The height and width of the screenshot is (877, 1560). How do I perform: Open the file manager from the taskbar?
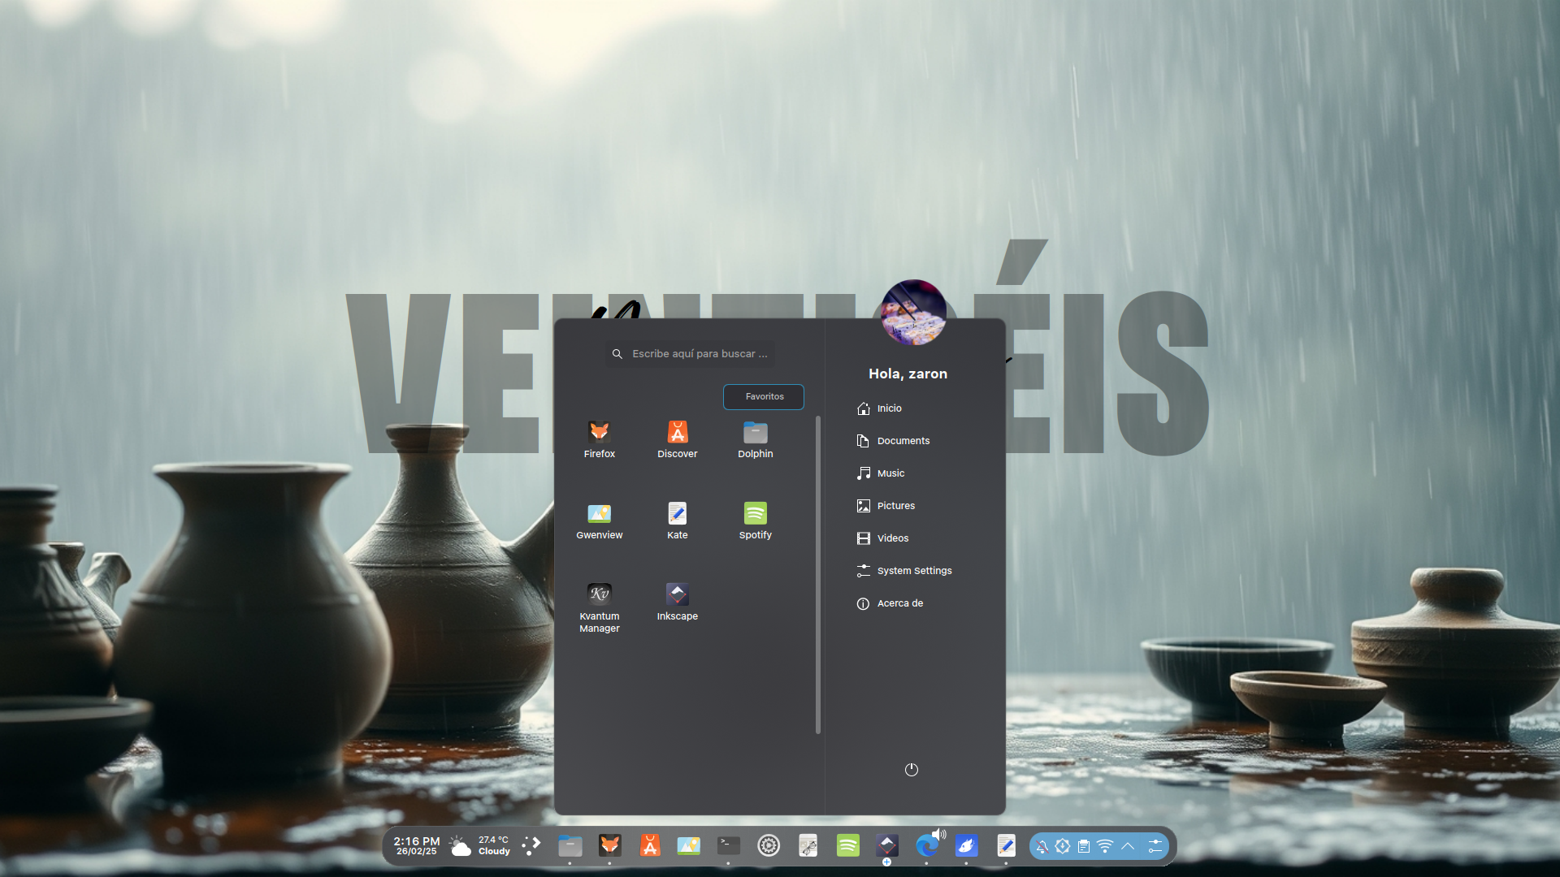tap(570, 846)
